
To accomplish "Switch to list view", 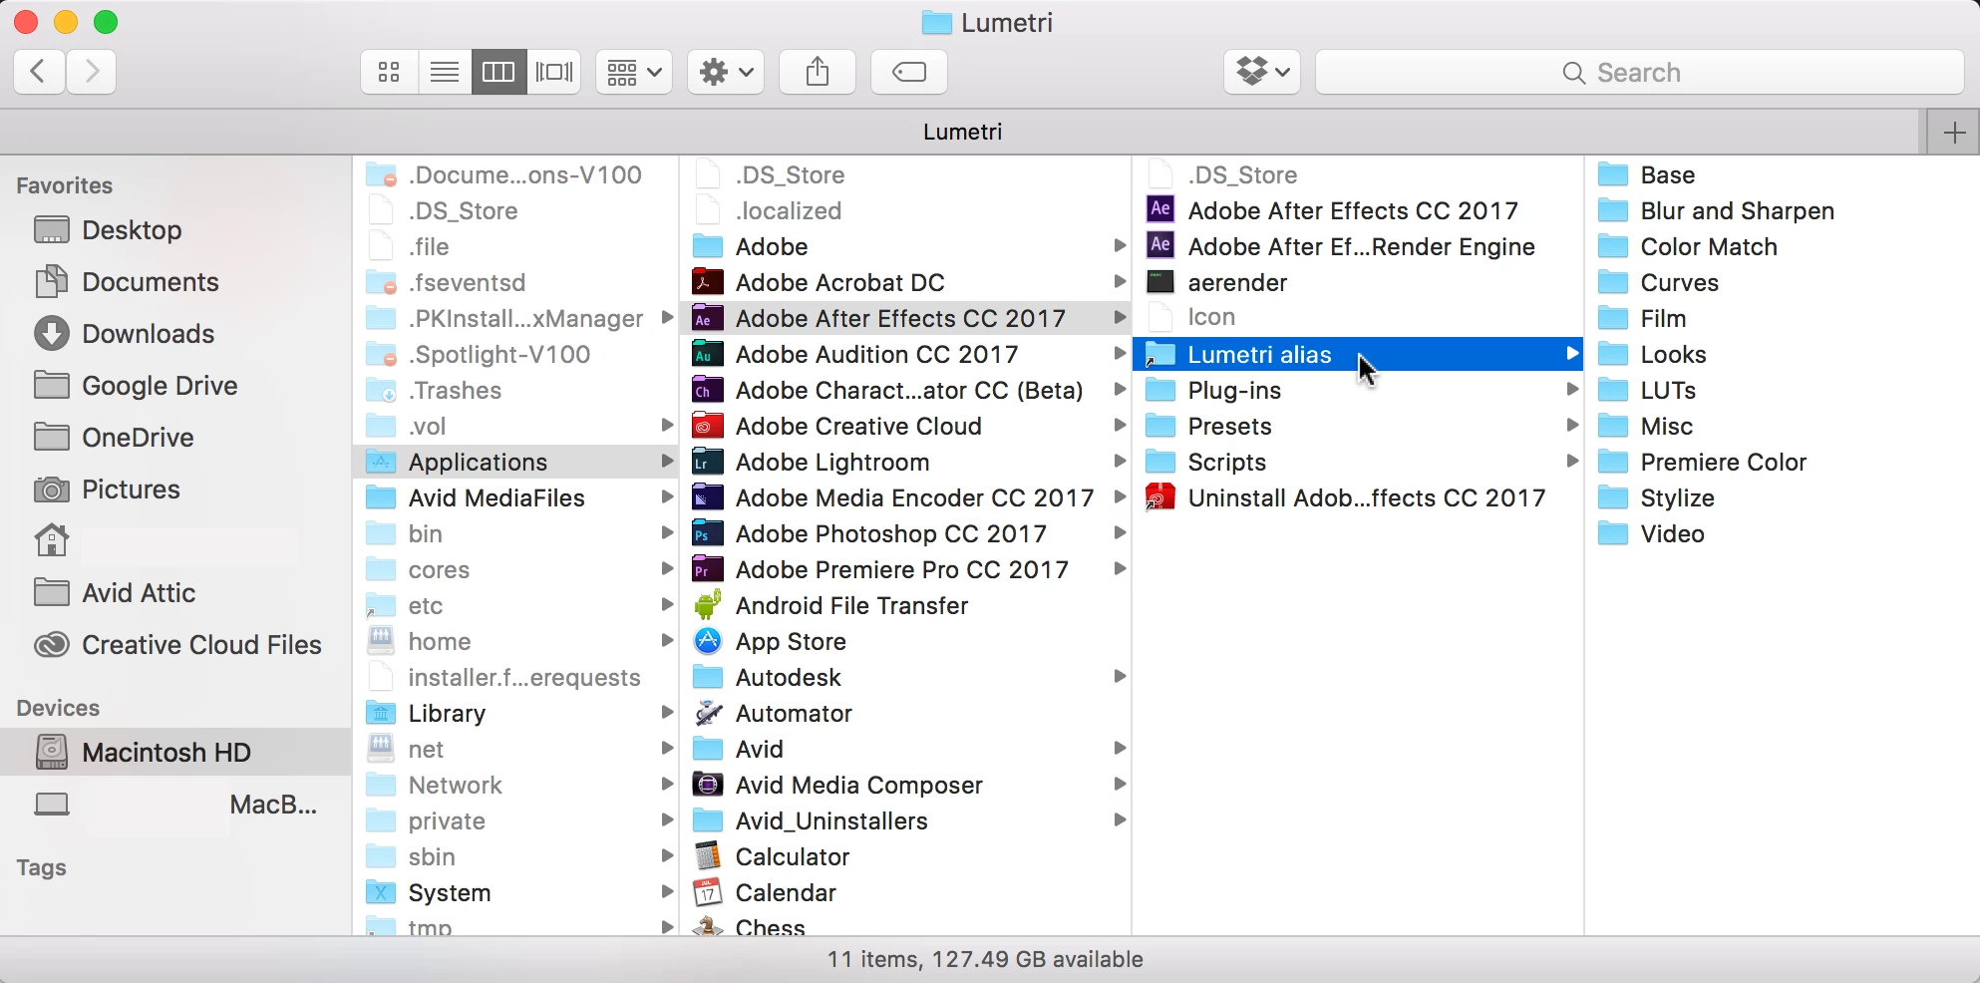I will pos(445,72).
